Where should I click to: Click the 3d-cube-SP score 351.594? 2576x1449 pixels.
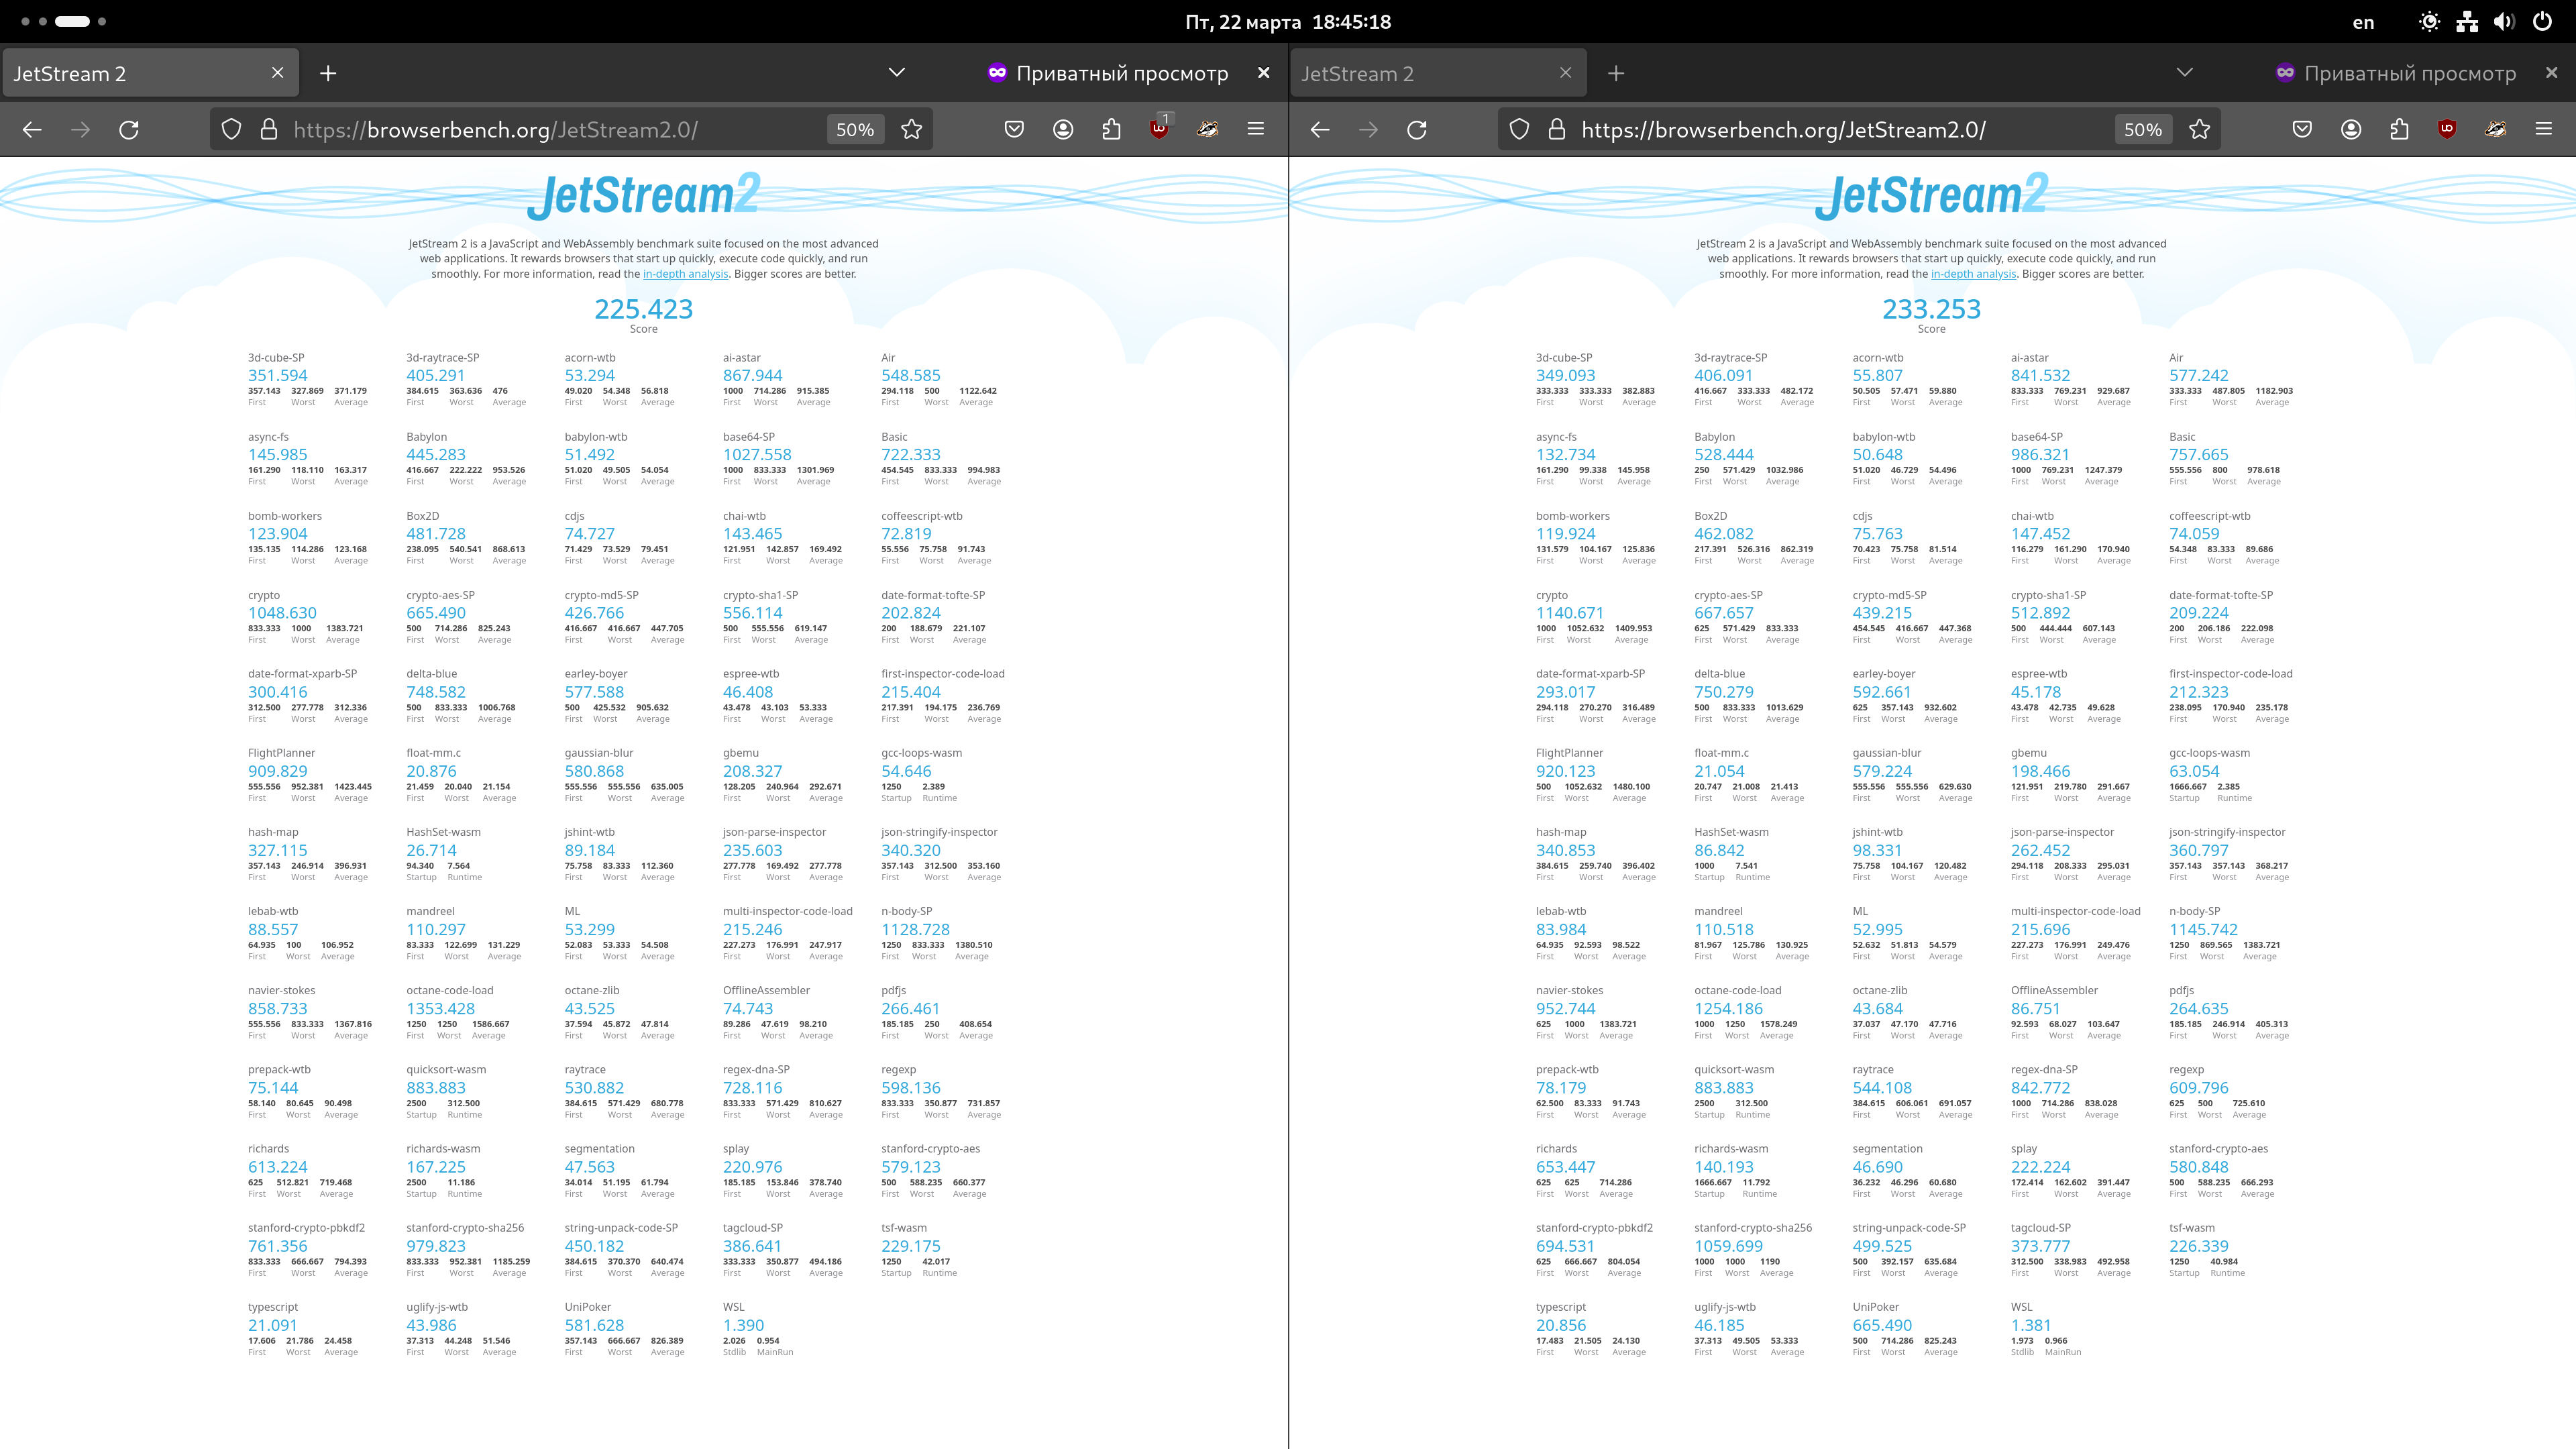click(x=278, y=376)
